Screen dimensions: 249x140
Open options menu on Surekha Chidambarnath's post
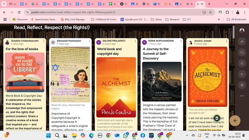44,41
